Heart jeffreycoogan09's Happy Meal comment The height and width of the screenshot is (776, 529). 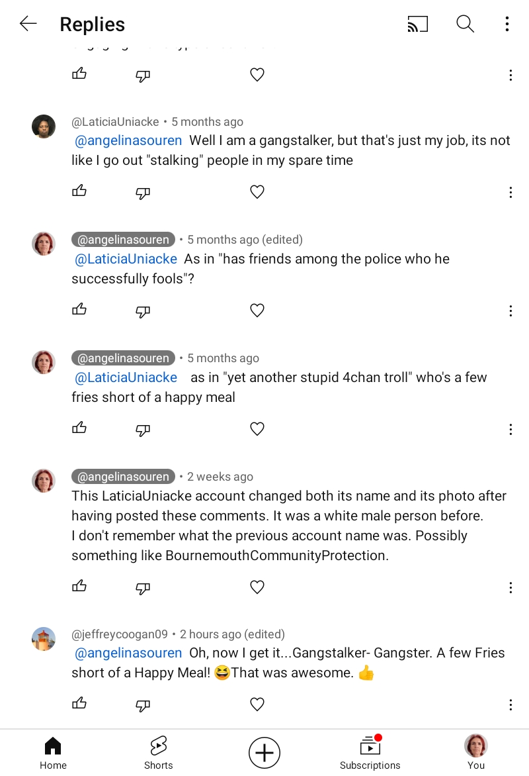pos(257,704)
